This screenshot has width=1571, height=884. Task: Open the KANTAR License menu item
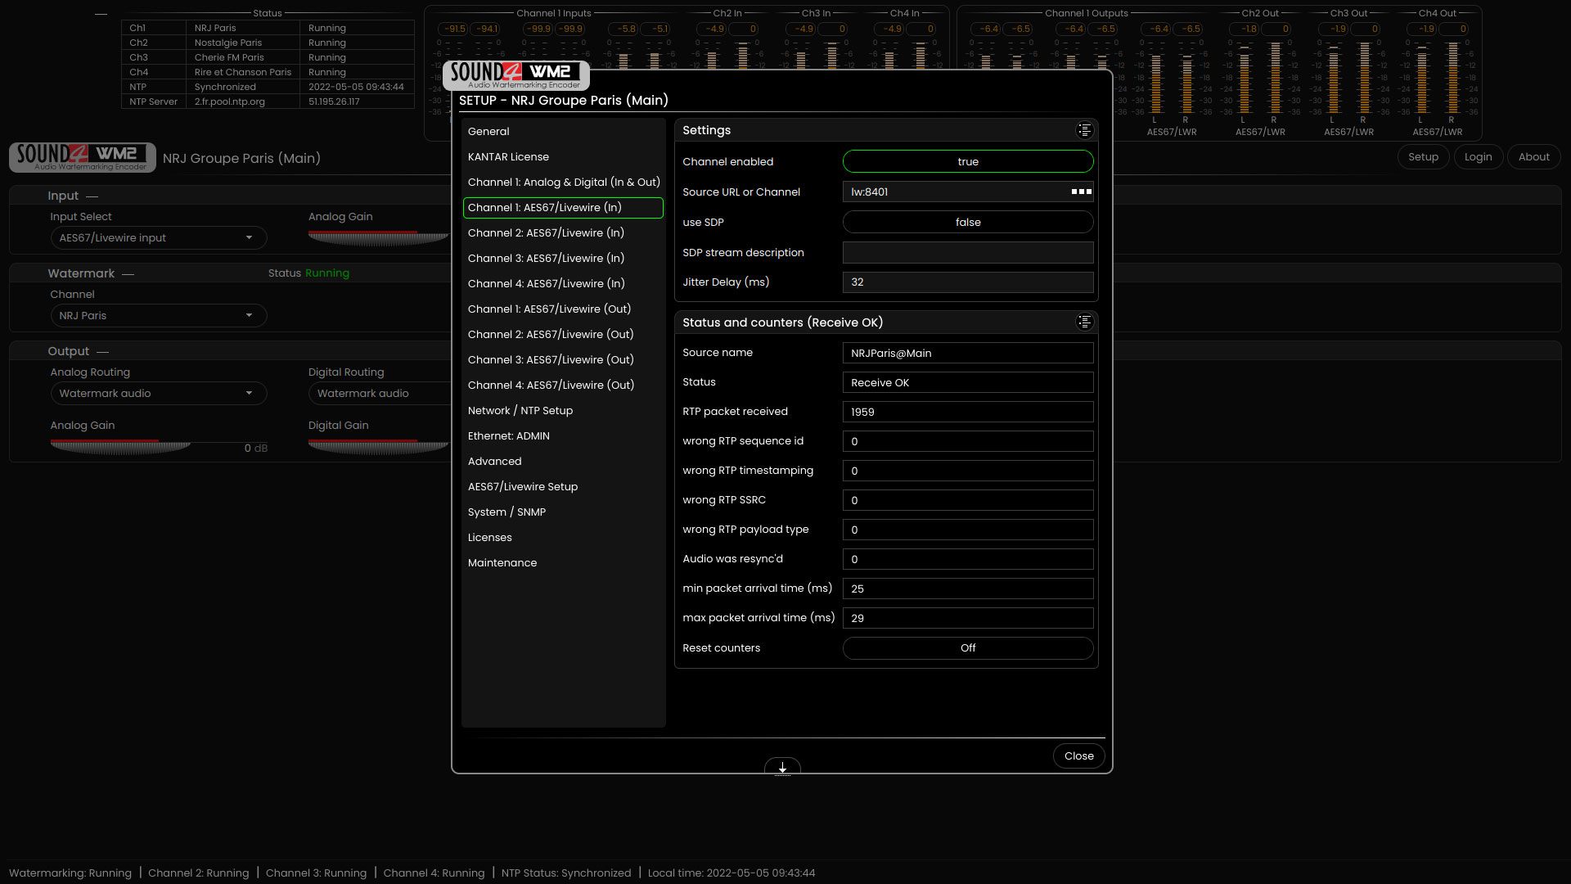coord(508,157)
